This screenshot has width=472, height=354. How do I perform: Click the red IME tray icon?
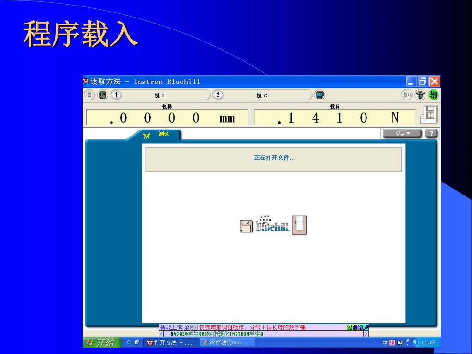pos(392,342)
